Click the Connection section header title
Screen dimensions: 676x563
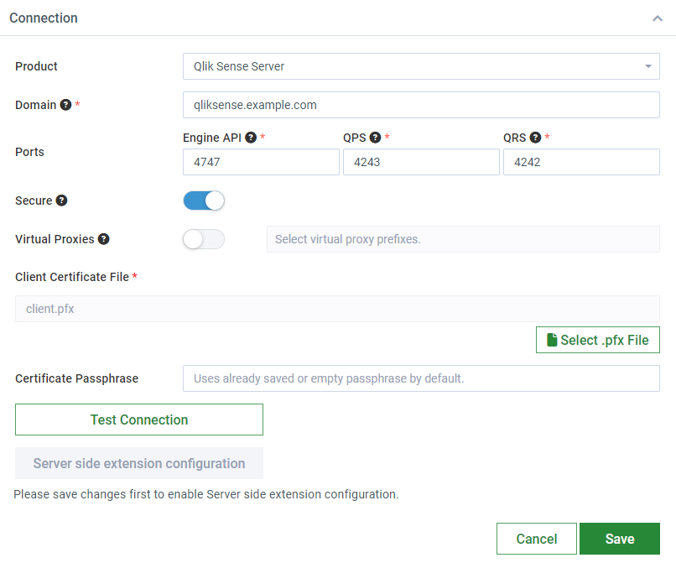[x=44, y=18]
